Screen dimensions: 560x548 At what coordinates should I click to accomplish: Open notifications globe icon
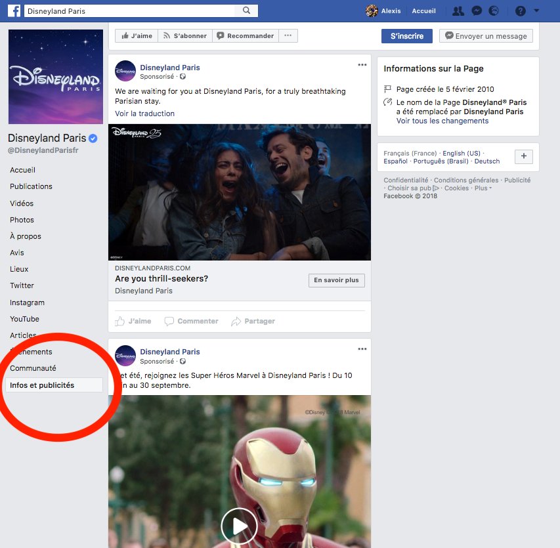(494, 11)
